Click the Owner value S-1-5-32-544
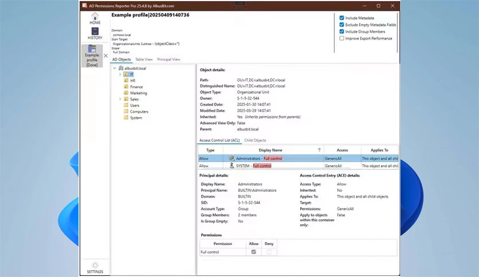Screen dimensions: 479x277 [248, 98]
